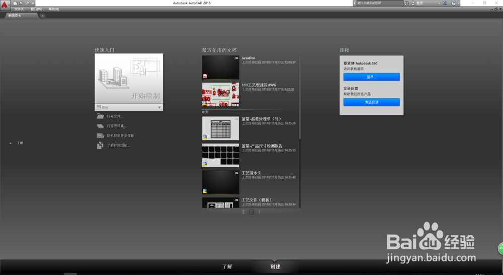
Task: Switch to the 创建 bottom tab
Action: click(275, 266)
